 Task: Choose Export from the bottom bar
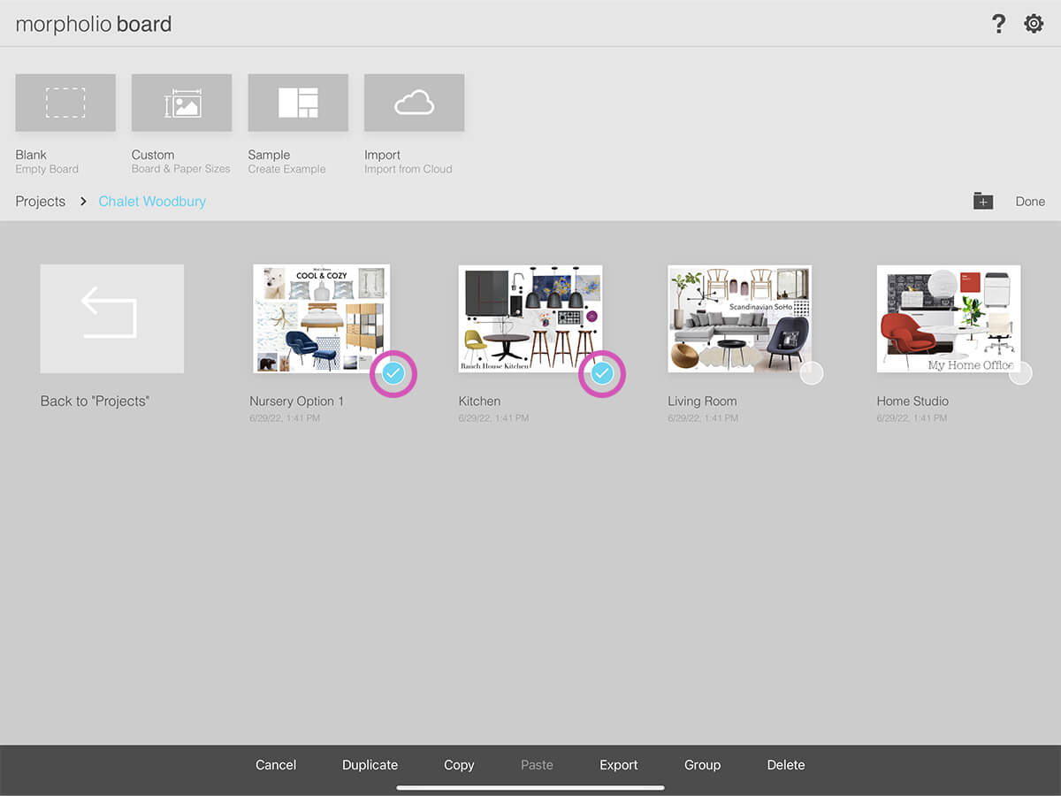pos(618,765)
